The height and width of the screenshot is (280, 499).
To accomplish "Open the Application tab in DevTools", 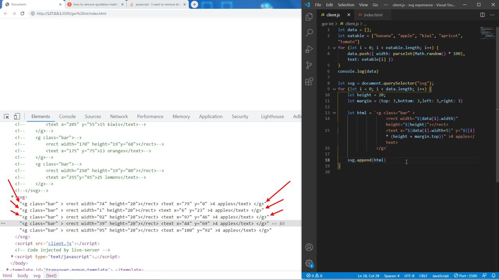I will pyautogui.click(x=211, y=116).
